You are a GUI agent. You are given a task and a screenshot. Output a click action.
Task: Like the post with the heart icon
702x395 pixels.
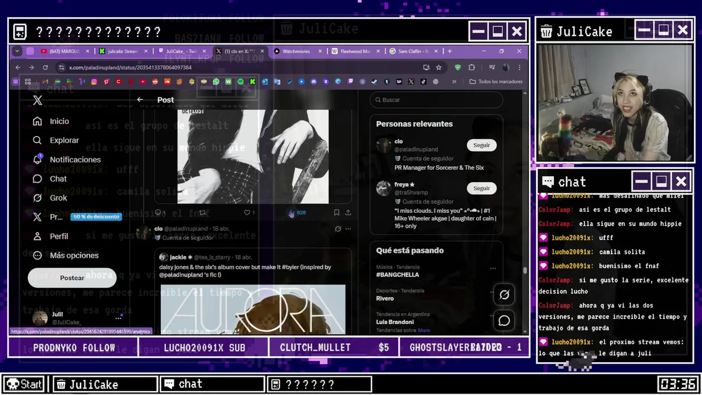pos(247,212)
